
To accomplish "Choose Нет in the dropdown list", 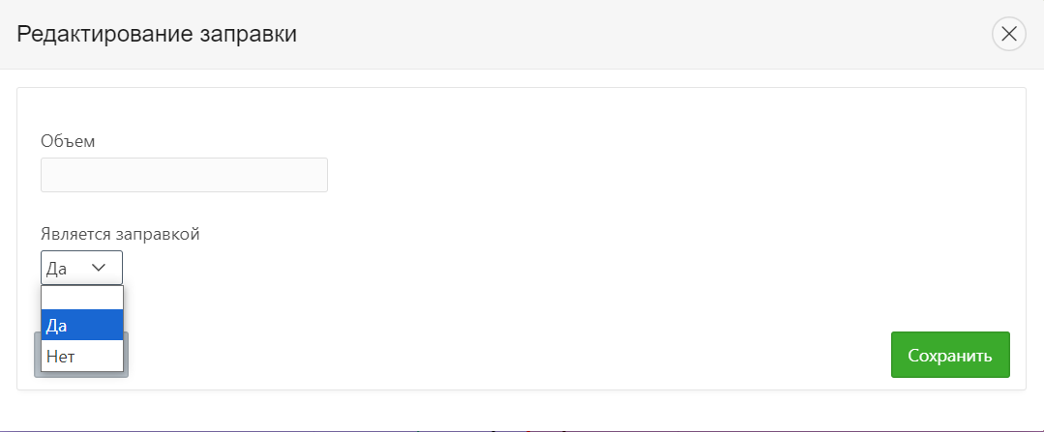I will [x=82, y=357].
